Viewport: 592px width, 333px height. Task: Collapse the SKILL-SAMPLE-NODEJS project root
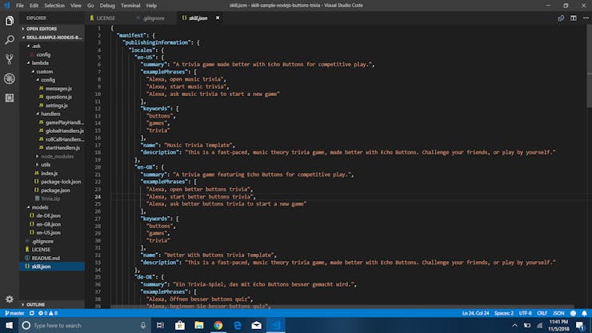coord(52,38)
